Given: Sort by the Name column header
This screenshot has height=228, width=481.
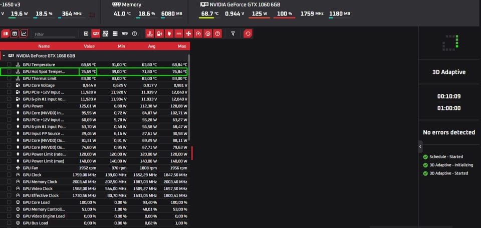Looking at the screenshot, I should (44, 46).
